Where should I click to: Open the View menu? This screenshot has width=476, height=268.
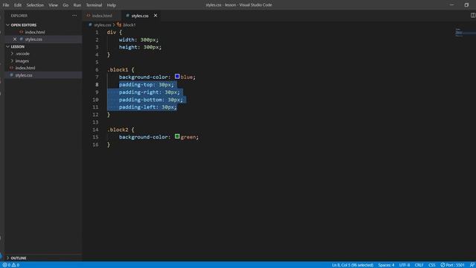tap(53, 5)
